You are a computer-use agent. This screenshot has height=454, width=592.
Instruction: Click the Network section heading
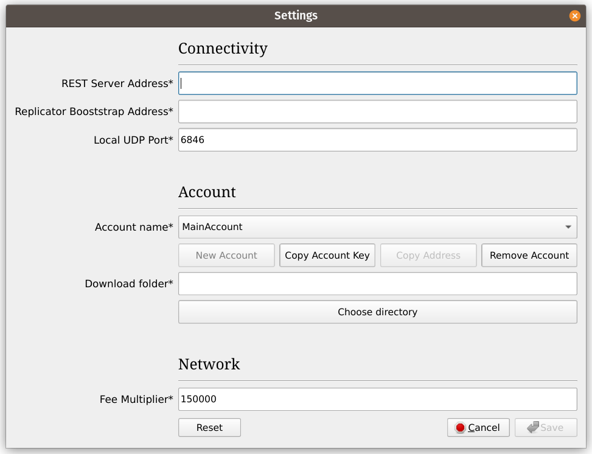[209, 364]
